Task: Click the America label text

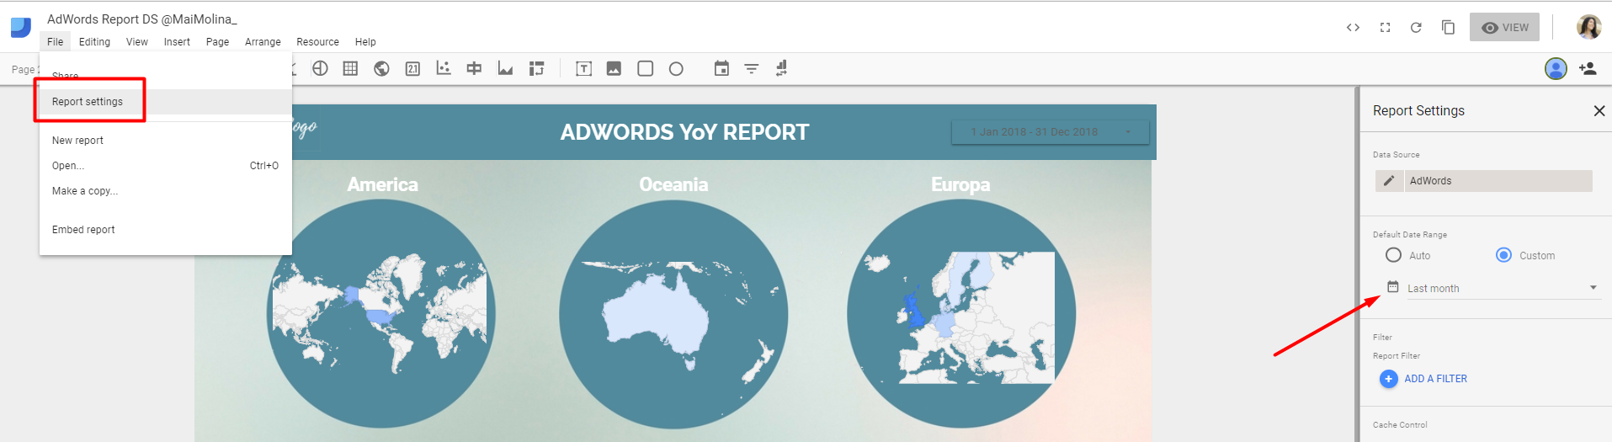Action: pos(382,184)
